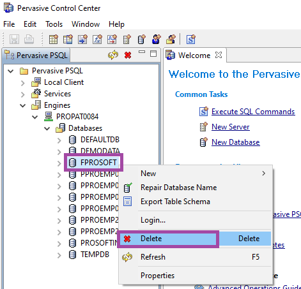The height and width of the screenshot is (289, 301).
Task: Expand the DEFAULTDB database
Action: (59, 140)
